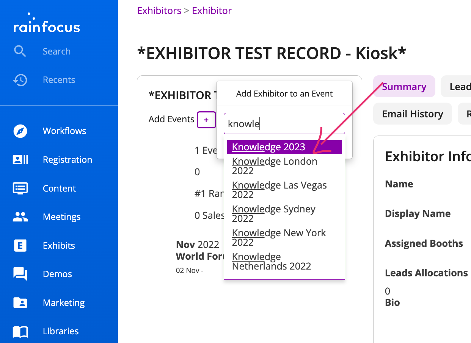Image resolution: width=471 pixels, height=343 pixels.
Task: Select Knowledge Sydney 2022 option
Action: pos(273,214)
